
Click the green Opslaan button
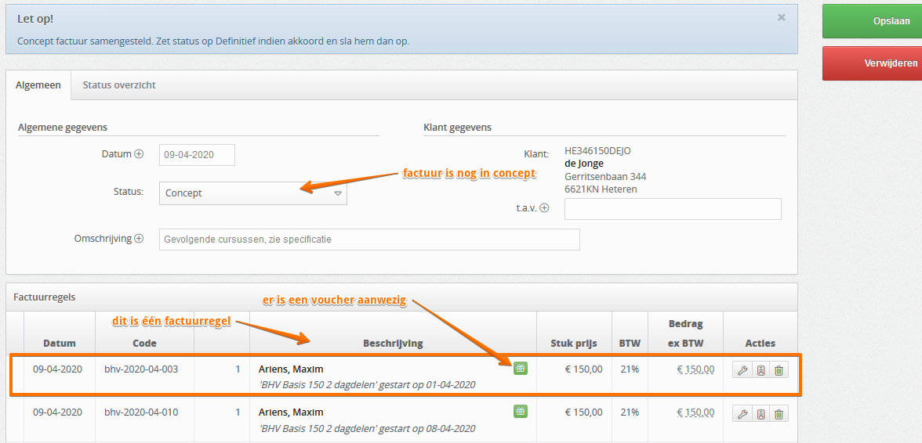(872, 21)
